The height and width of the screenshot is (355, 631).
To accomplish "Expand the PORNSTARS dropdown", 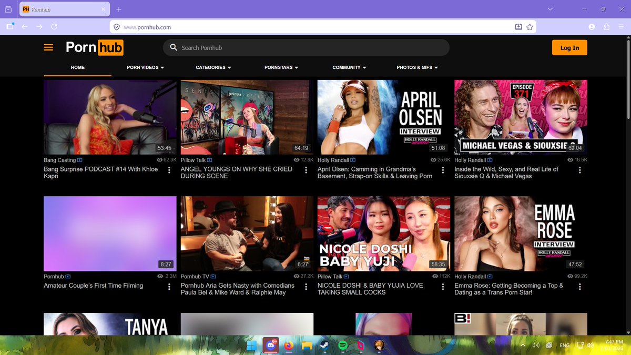I will pyautogui.click(x=281, y=67).
